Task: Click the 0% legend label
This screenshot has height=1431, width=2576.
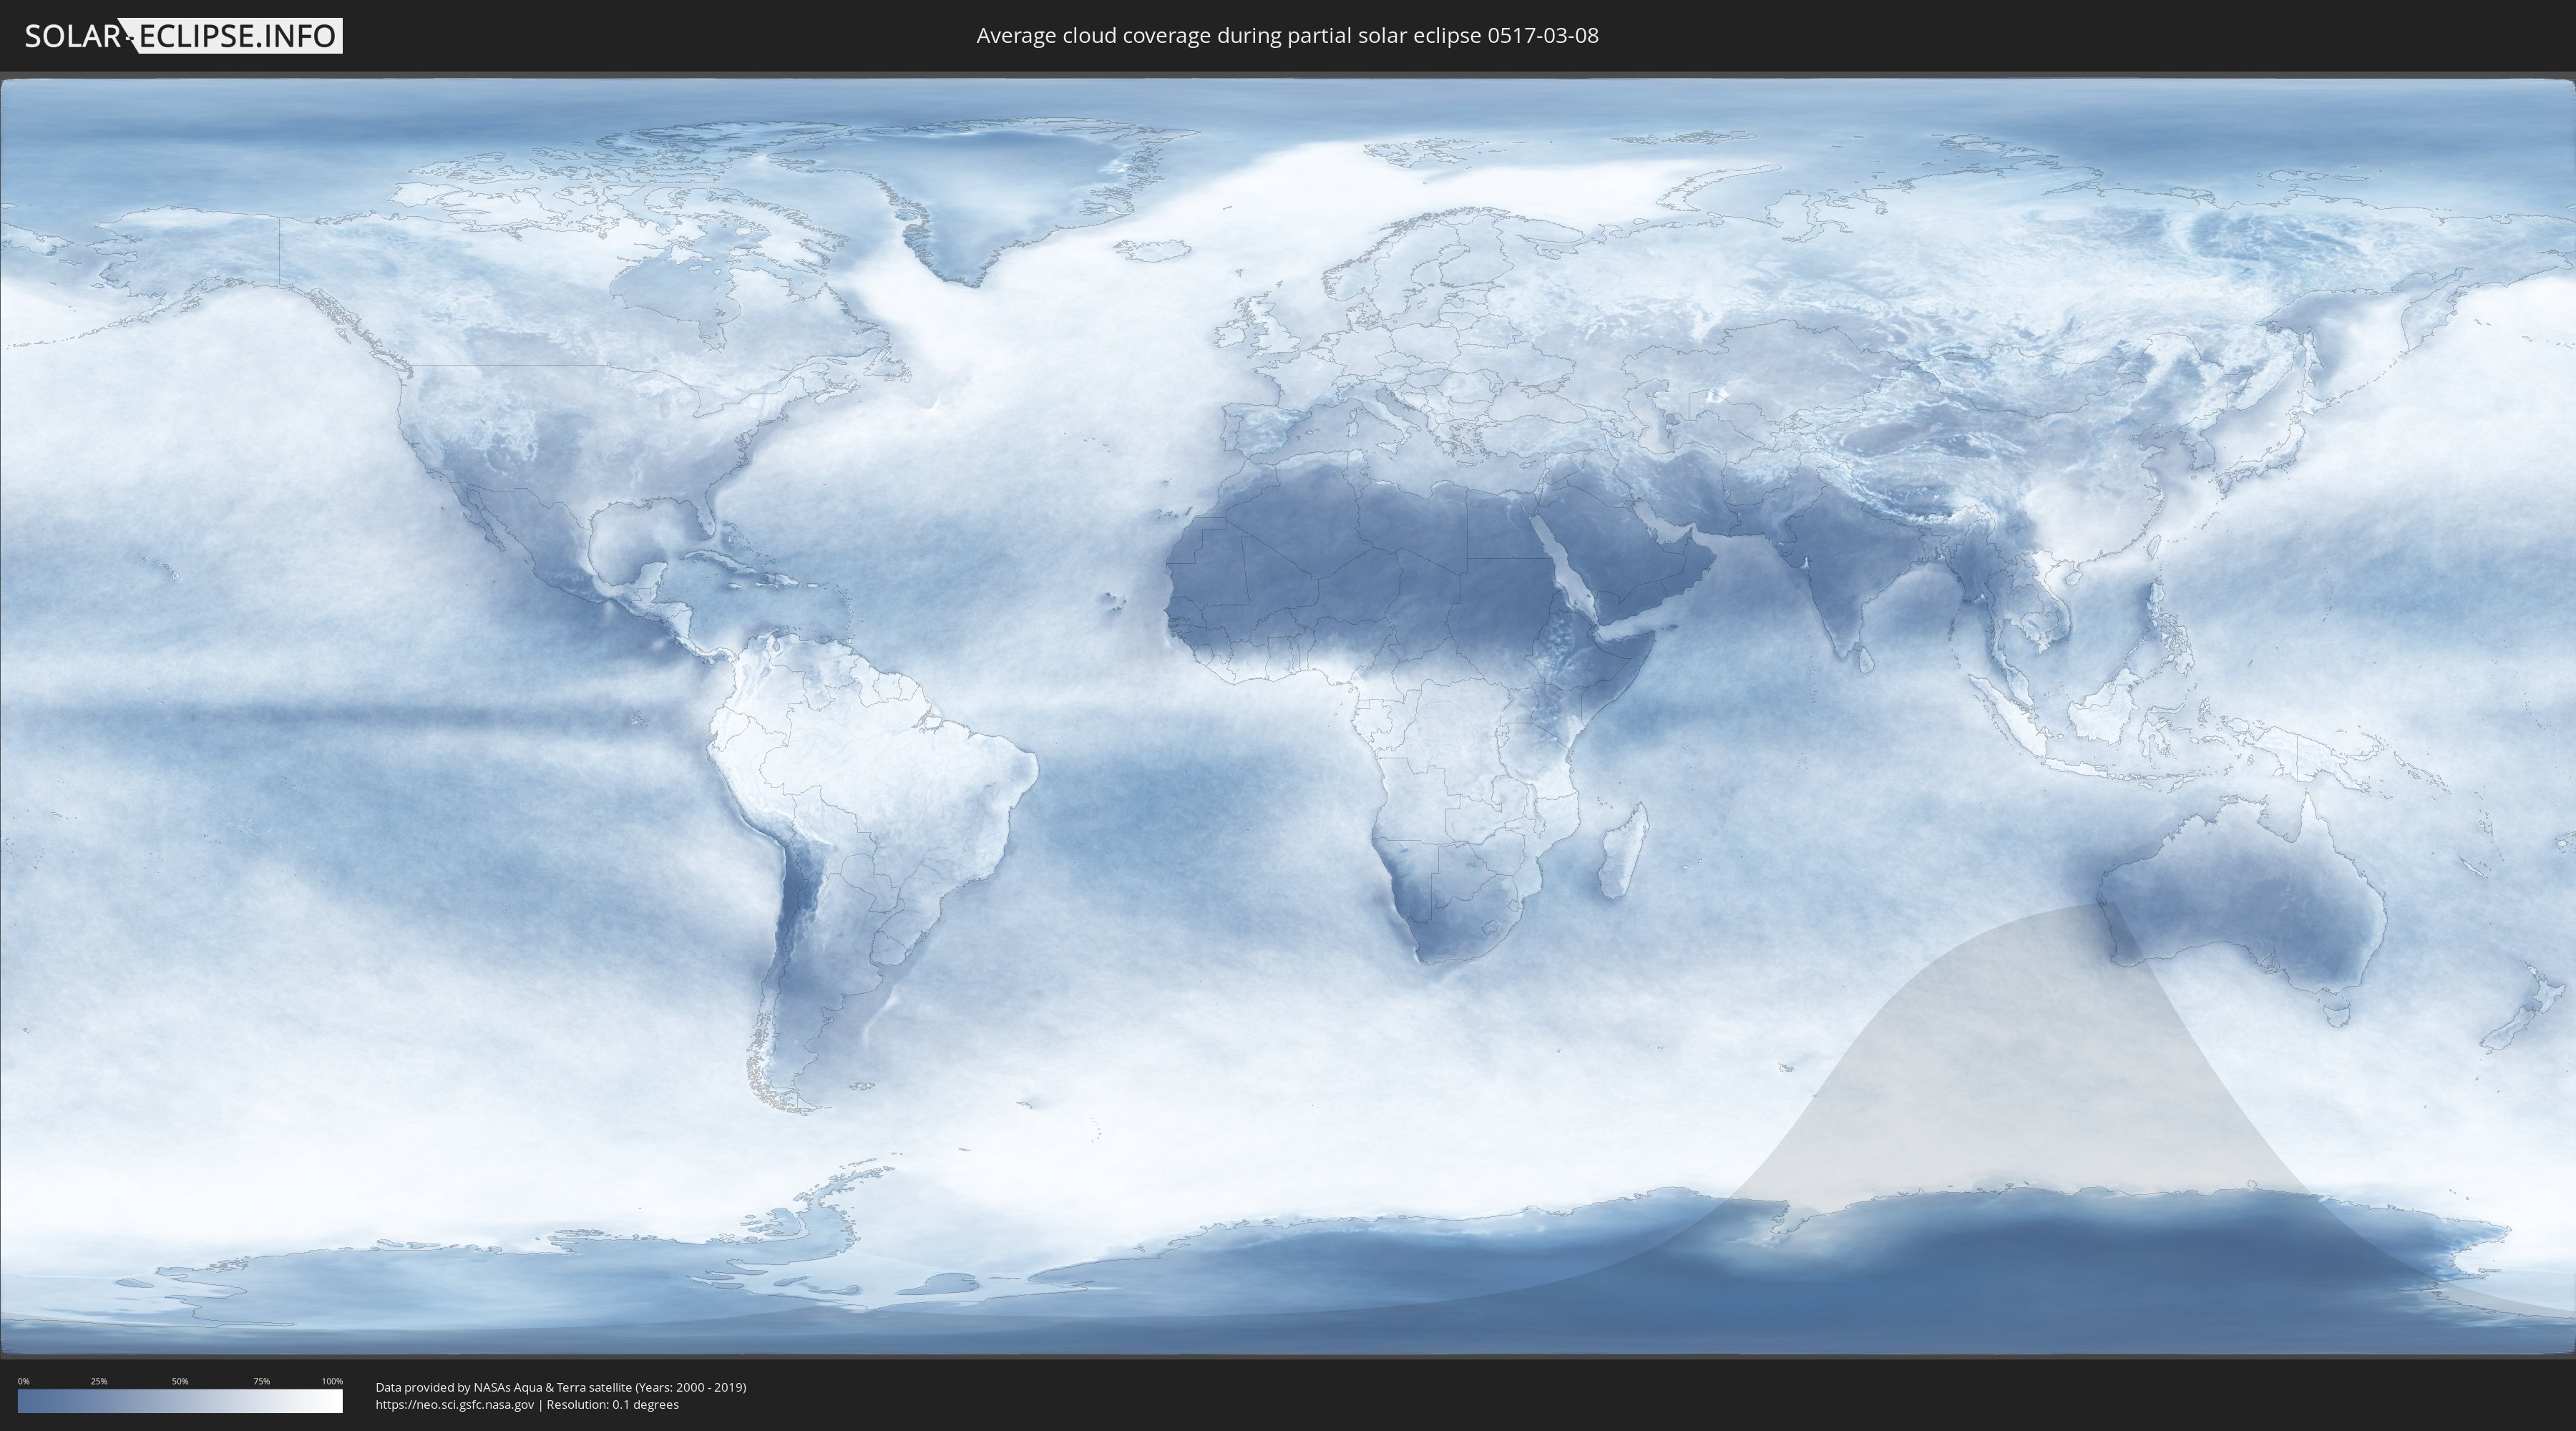Action: tap(23, 1381)
